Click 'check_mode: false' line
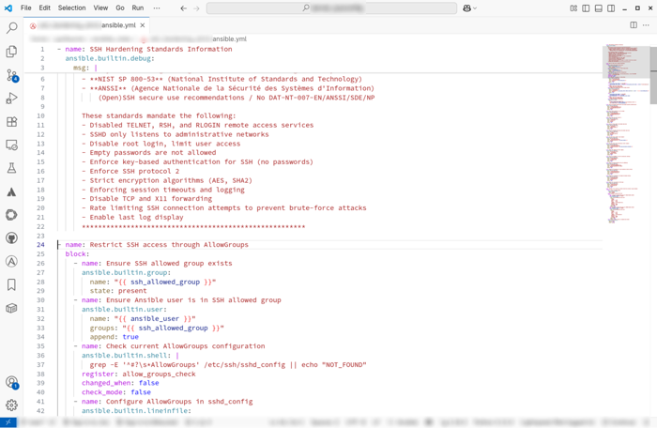The height and width of the screenshot is (428, 657). tap(116, 392)
